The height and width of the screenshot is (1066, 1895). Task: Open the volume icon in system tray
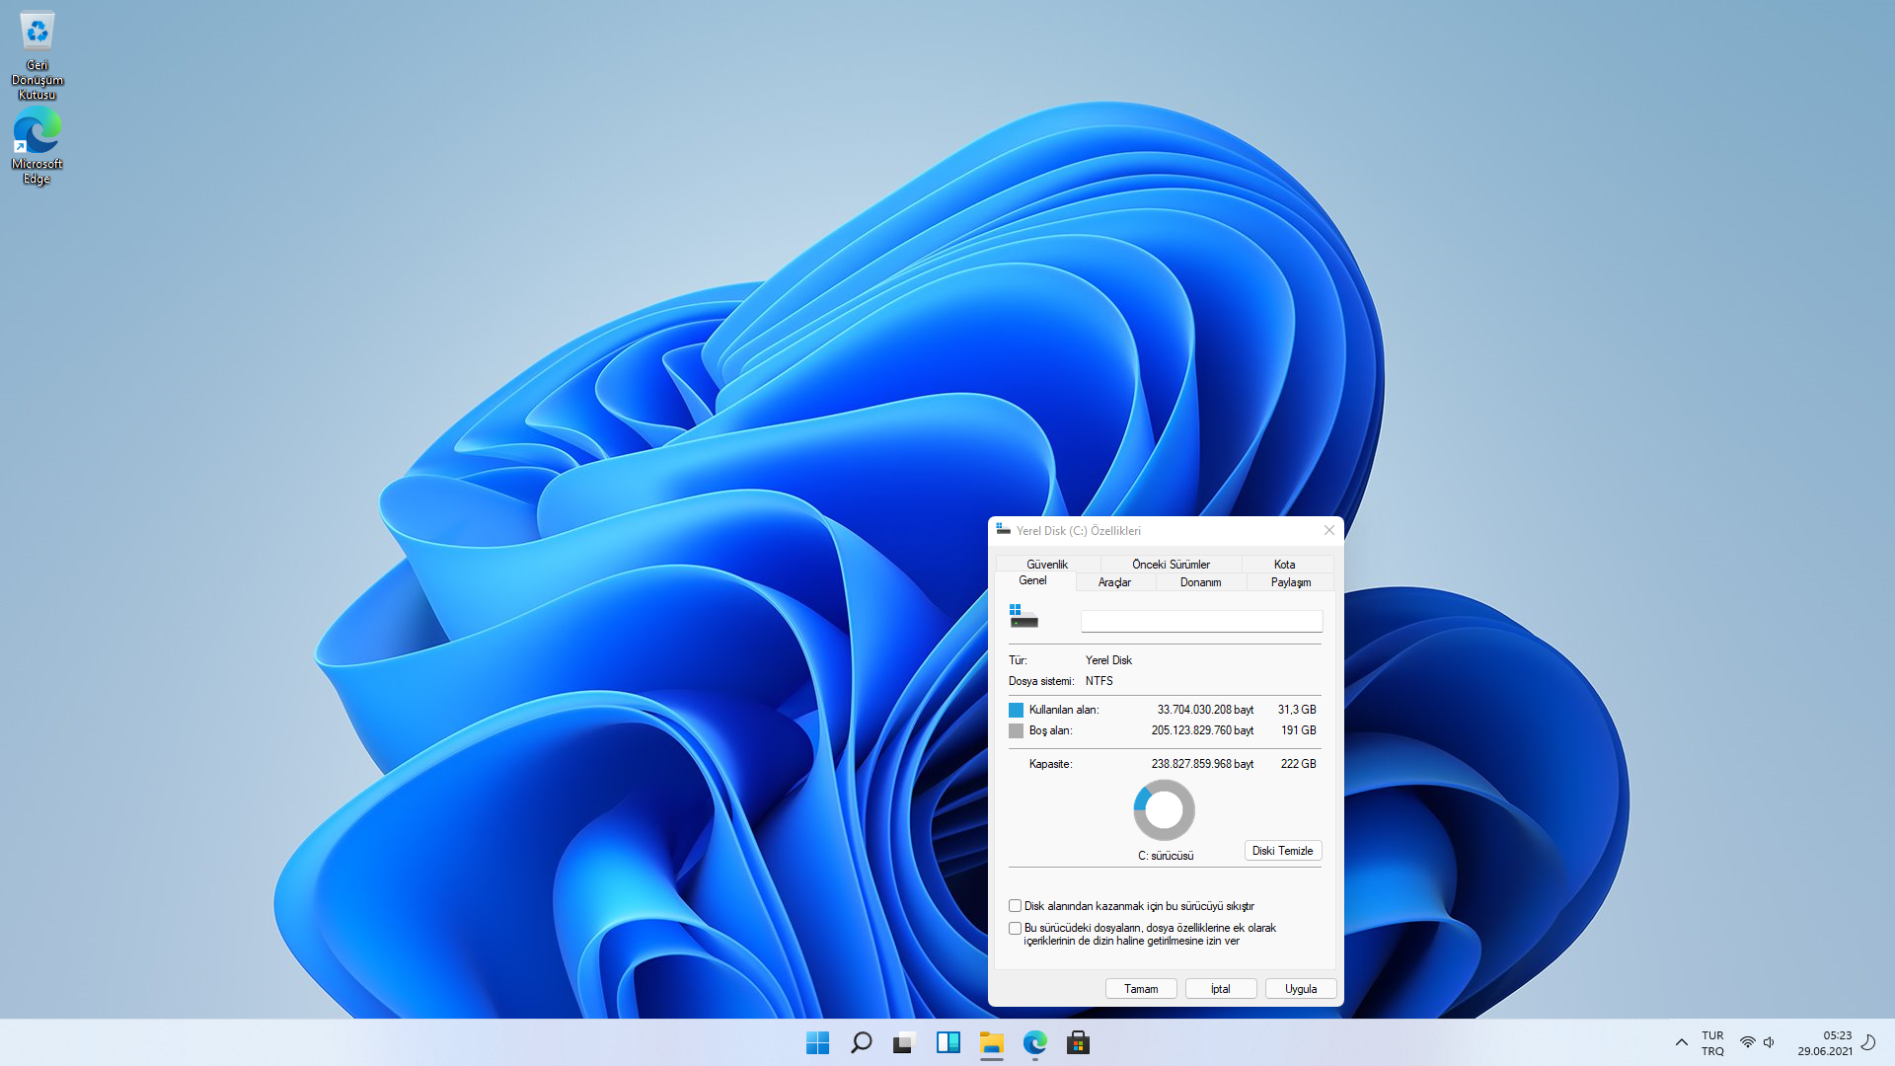pyautogui.click(x=1769, y=1042)
